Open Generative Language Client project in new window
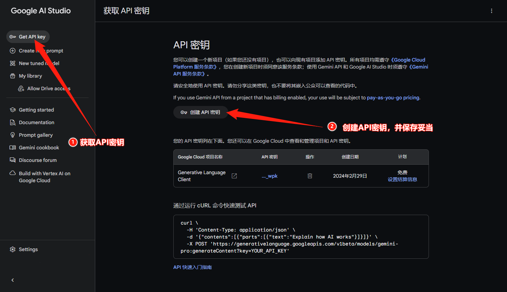This screenshot has width=507, height=292. (x=234, y=176)
